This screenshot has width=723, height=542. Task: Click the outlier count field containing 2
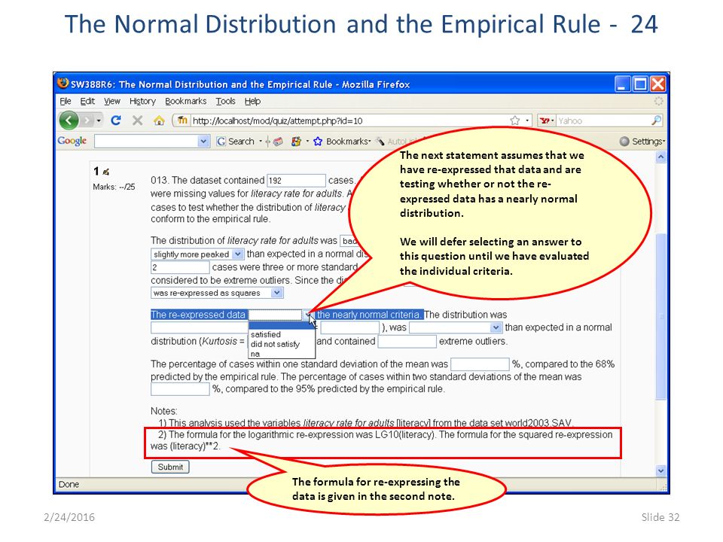click(180, 267)
